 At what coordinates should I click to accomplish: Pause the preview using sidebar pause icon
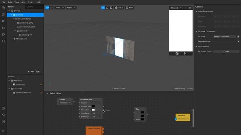3,21
